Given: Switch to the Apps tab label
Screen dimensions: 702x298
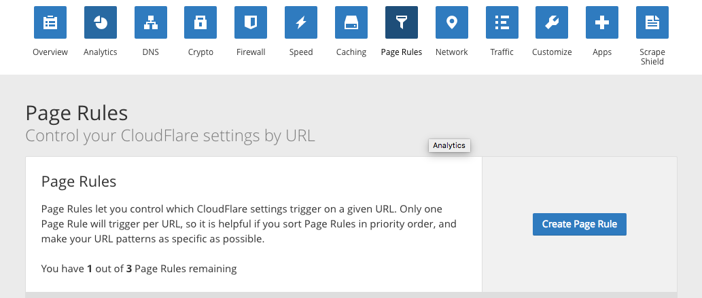Looking at the screenshot, I should (602, 52).
